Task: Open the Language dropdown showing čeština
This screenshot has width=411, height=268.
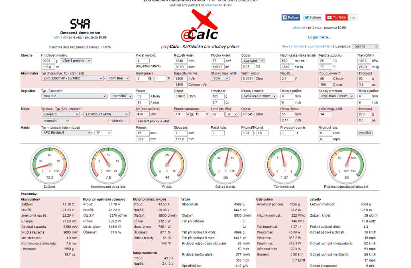Action: pos(365,47)
